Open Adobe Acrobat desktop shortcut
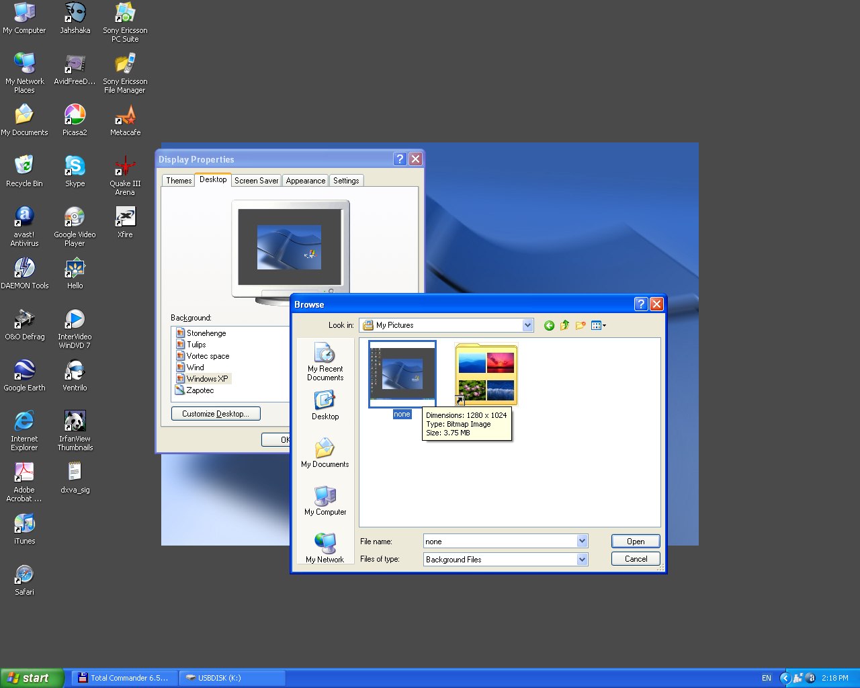 [x=24, y=482]
